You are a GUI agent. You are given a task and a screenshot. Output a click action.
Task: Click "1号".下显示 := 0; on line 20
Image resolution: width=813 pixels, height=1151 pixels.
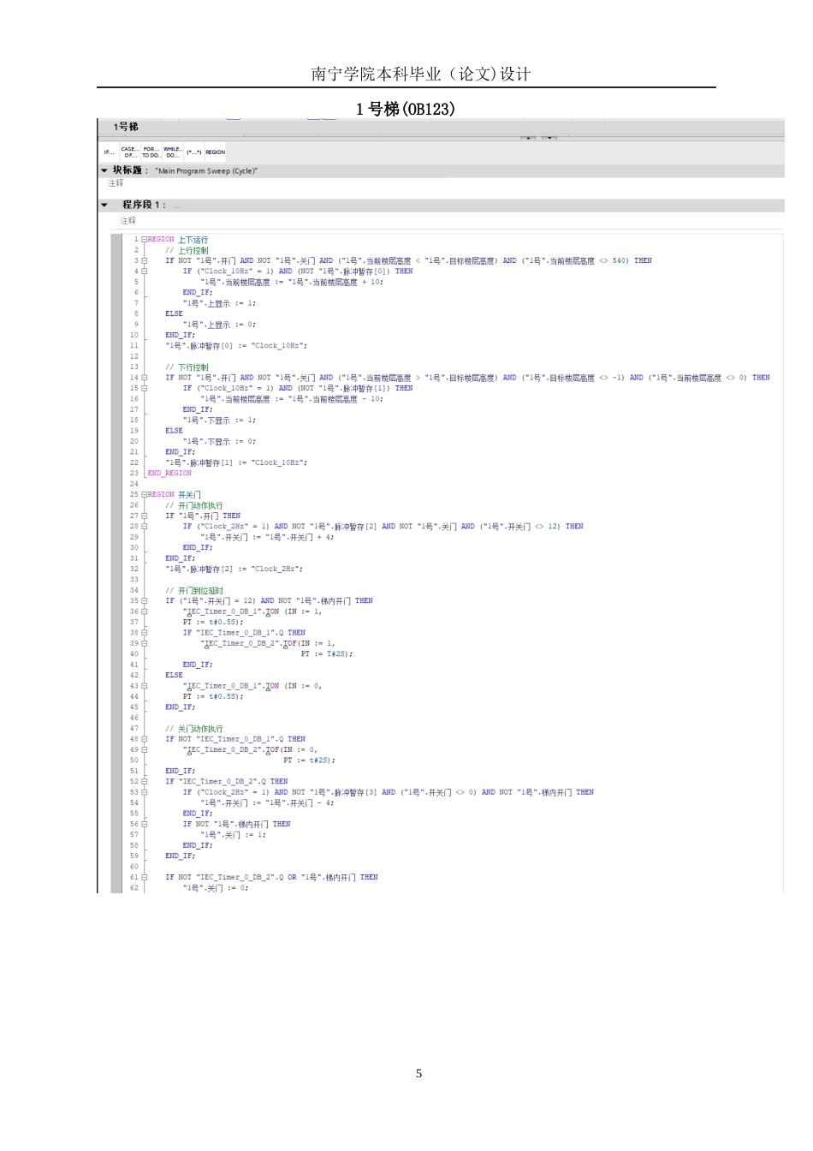tap(219, 442)
